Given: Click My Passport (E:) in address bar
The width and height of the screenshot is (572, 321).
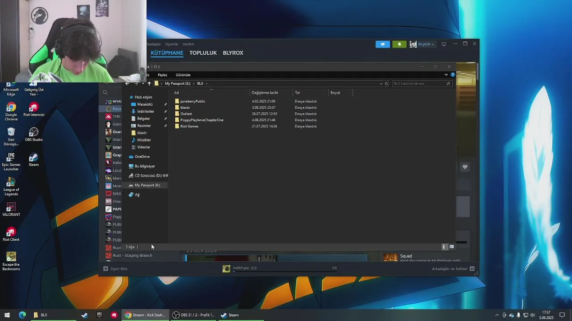Looking at the screenshot, I should [x=177, y=83].
